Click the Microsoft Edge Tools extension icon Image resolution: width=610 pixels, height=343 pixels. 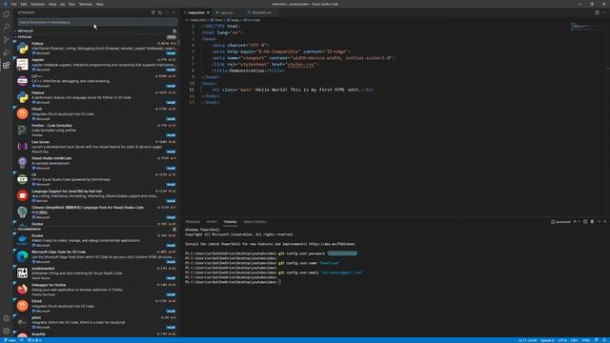point(23,256)
